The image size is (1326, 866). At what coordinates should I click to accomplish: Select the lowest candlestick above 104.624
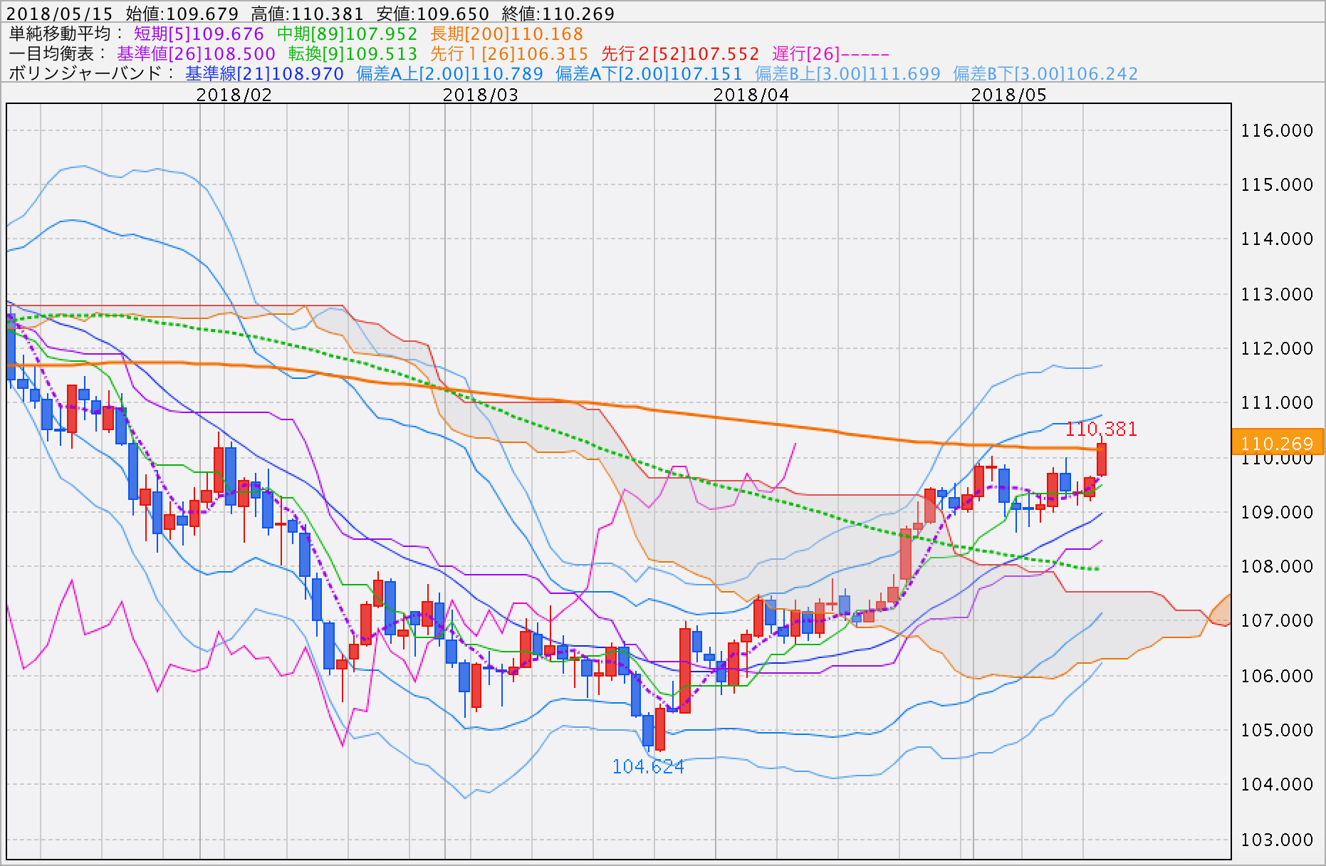coord(660,729)
